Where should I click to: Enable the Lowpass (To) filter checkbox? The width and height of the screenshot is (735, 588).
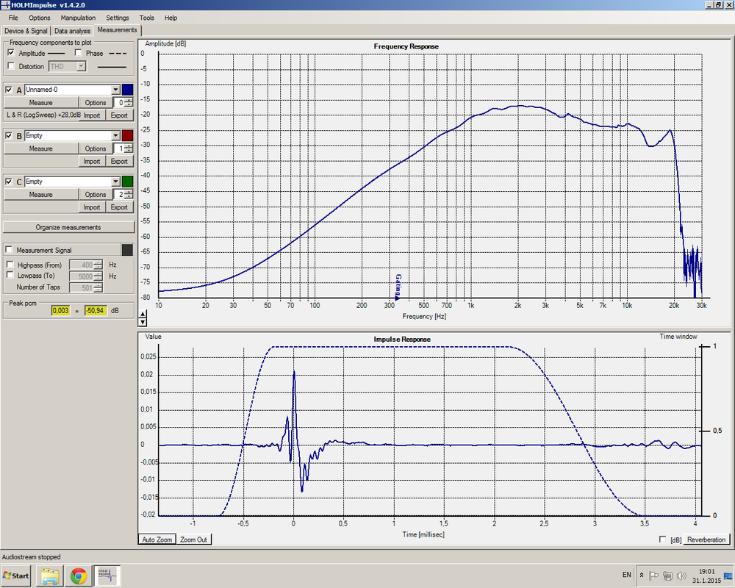point(10,275)
